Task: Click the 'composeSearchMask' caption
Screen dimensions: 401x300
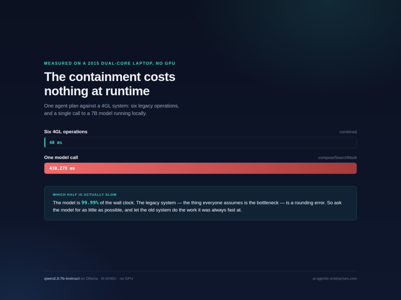Action: click(x=337, y=158)
